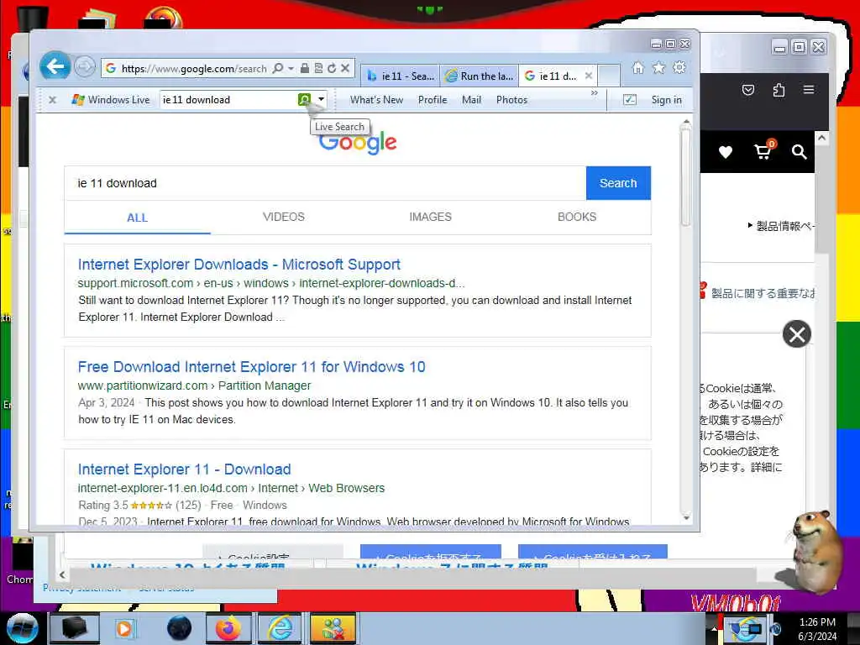Image resolution: width=860 pixels, height=645 pixels.
Task: Open 'Internet Explorer Downloads - Microsoft Support' result
Action: tap(239, 265)
